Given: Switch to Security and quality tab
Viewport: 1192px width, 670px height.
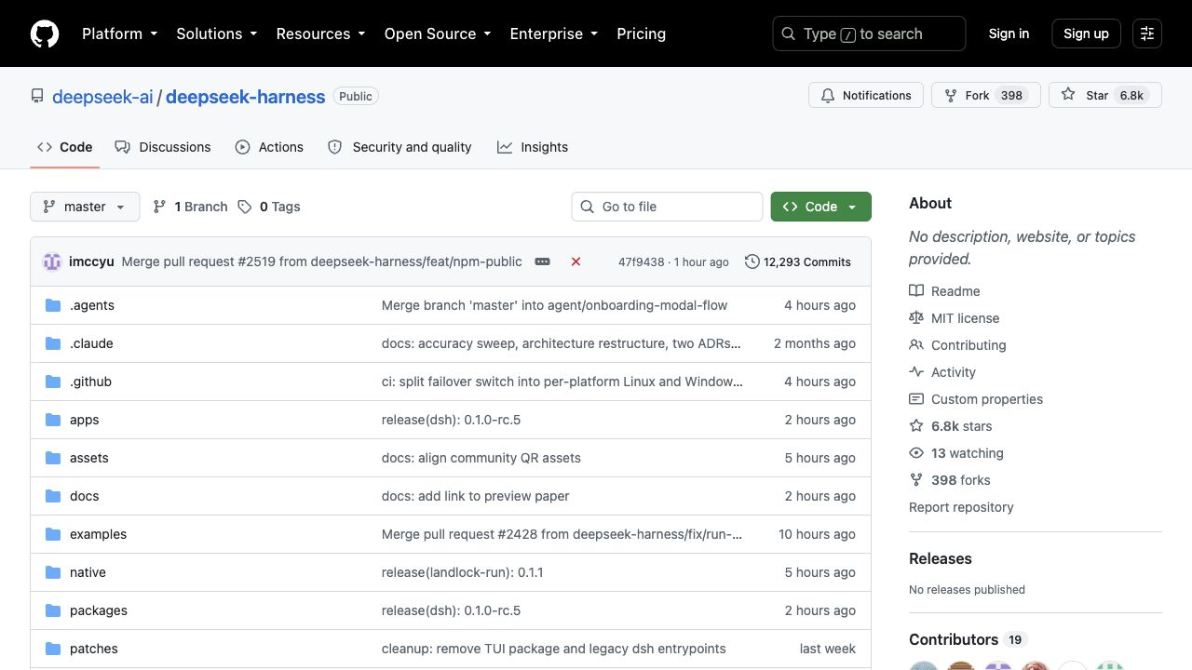Looking at the screenshot, I should [400, 147].
